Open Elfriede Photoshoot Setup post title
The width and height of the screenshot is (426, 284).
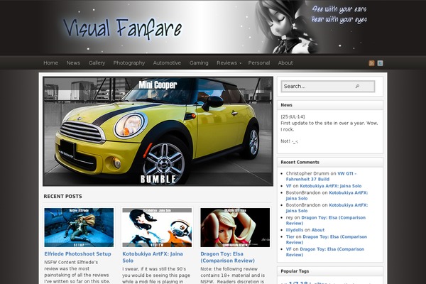pyautogui.click(x=77, y=254)
